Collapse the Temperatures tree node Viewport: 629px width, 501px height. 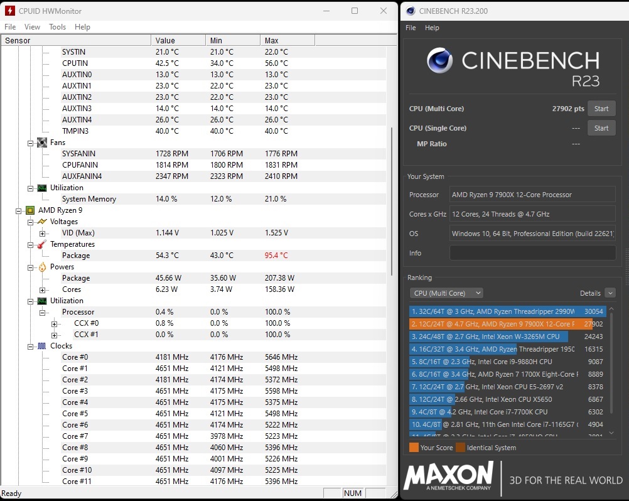tap(31, 245)
